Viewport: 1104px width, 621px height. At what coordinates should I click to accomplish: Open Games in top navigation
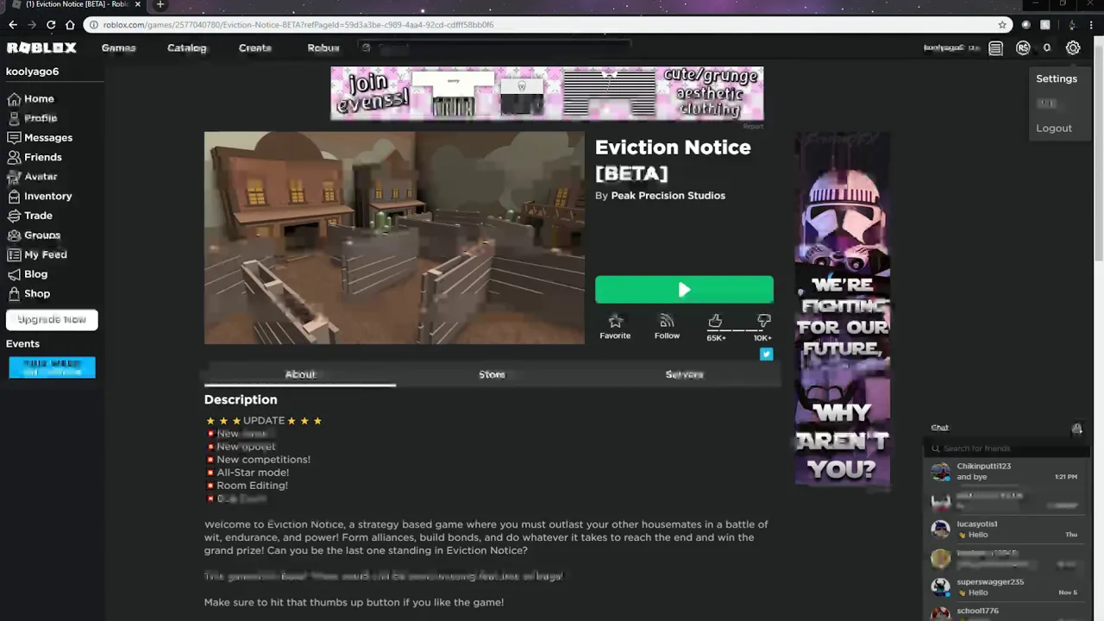(119, 48)
